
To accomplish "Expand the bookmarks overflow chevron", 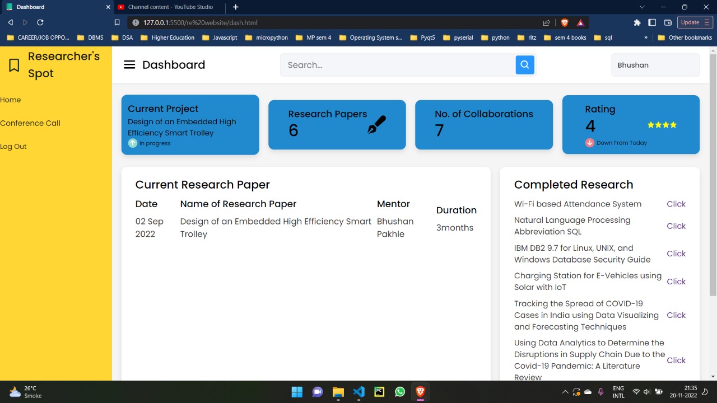I will 646,38.
